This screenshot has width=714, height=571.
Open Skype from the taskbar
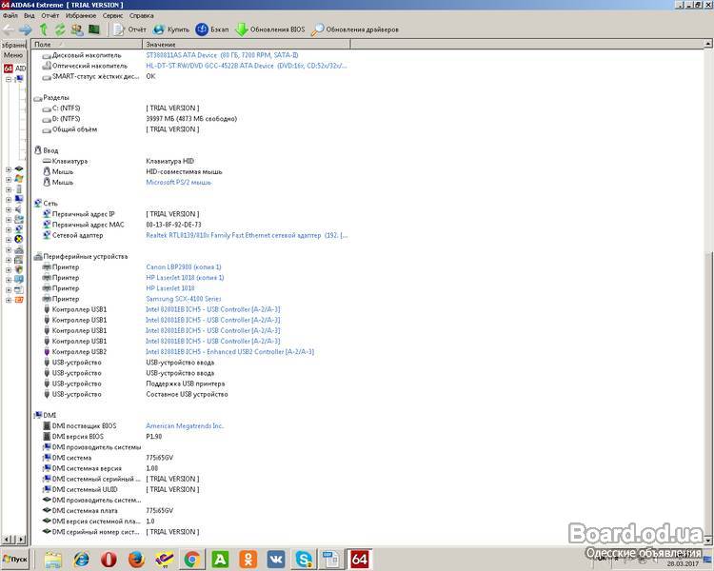click(304, 560)
